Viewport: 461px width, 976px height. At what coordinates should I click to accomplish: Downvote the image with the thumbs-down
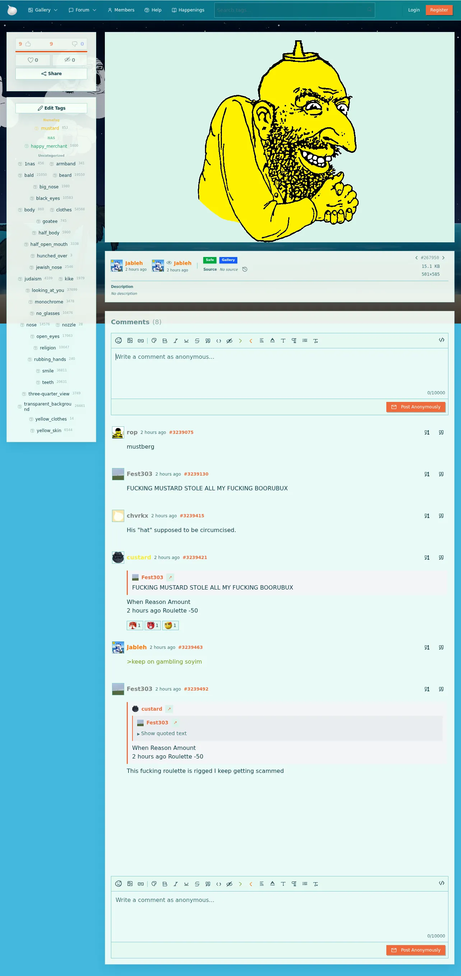point(75,44)
